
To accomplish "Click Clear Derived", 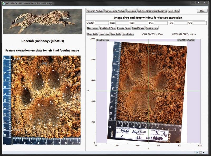I will click(x=138, y=28).
